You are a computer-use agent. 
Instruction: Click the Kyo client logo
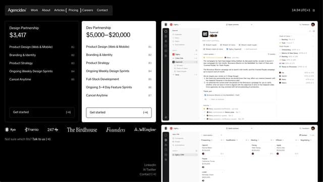[11, 130]
